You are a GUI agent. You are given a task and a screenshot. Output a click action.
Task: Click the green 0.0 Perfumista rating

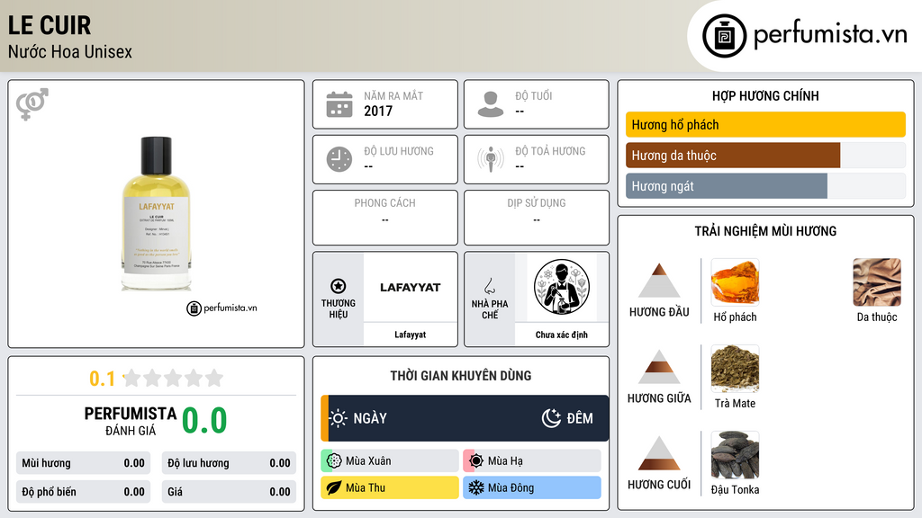point(204,421)
